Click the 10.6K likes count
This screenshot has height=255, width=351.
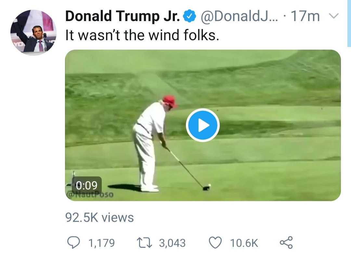point(244,243)
